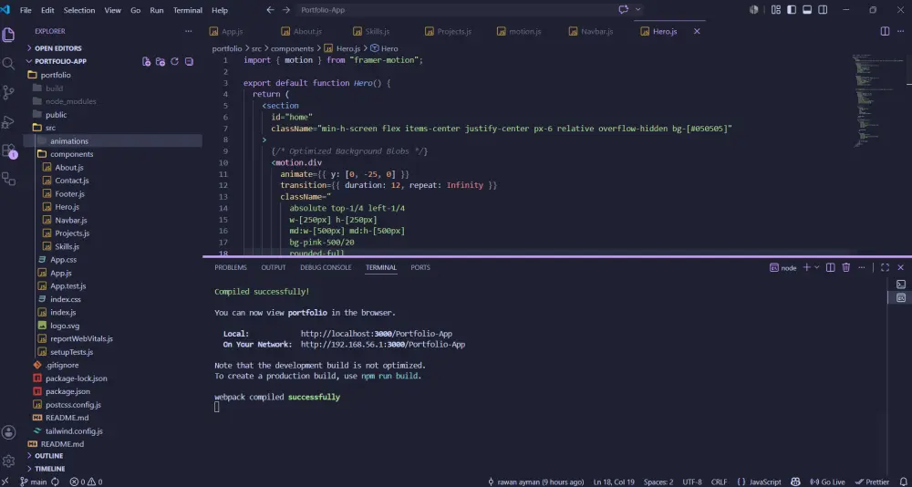Open the Search view in activity bar
Image resolution: width=912 pixels, height=487 pixels.
[x=8, y=64]
